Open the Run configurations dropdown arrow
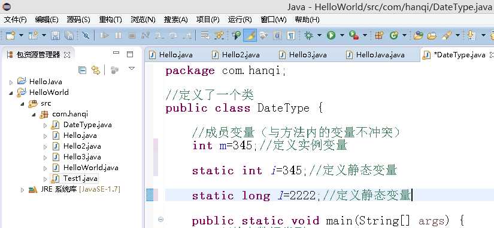494x228 pixels. (342, 35)
